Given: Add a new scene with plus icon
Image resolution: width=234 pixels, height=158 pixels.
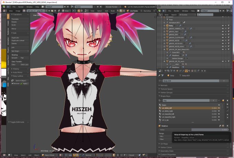Looking at the screenshot, I should (x=98, y=7).
